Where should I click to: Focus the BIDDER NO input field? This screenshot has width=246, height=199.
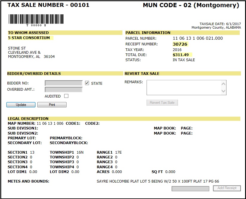tap(63, 83)
